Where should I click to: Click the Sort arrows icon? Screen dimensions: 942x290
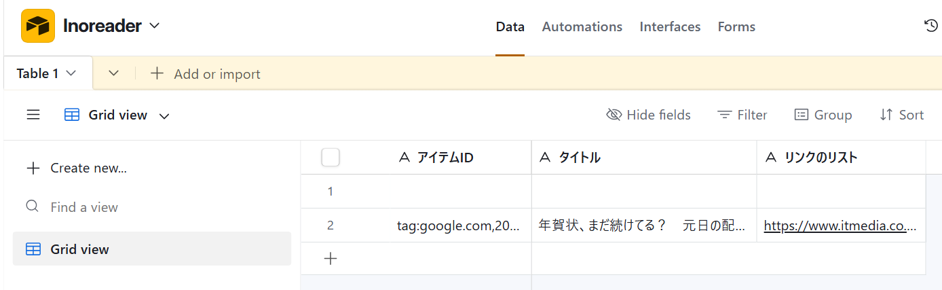pos(886,115)
